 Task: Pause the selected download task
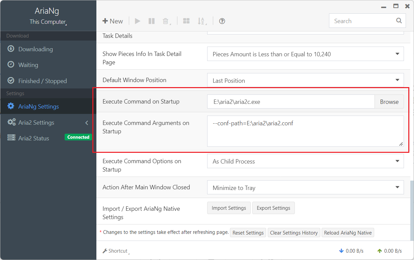151,20
